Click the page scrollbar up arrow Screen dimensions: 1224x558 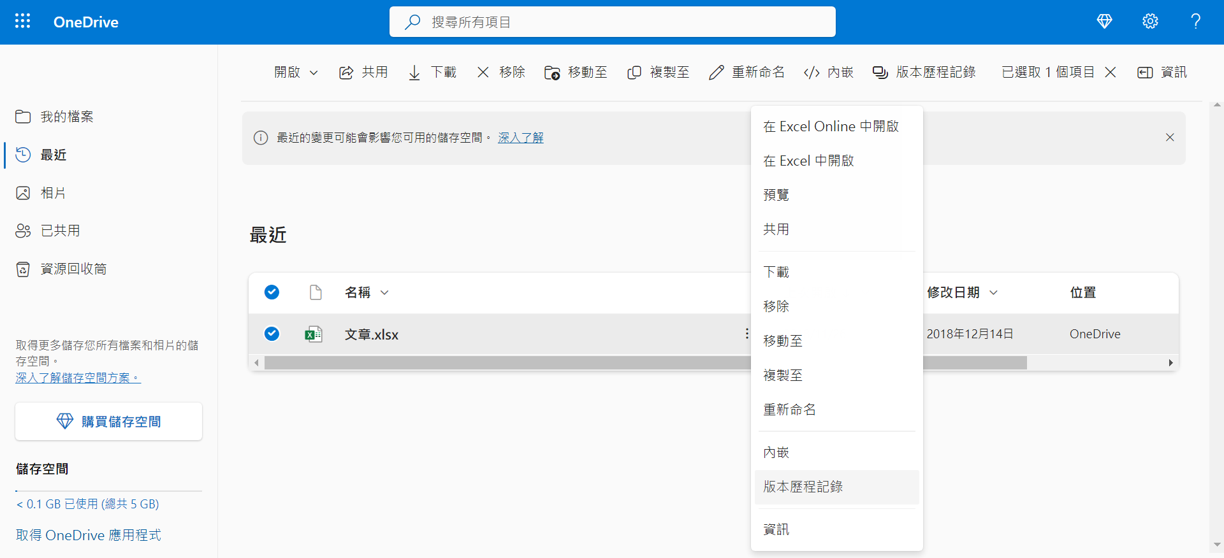click(x=1217, y=104)
